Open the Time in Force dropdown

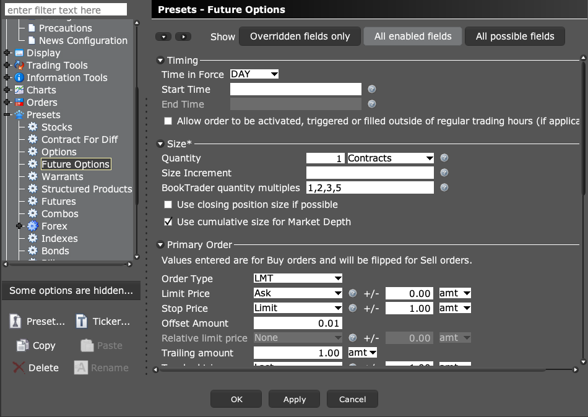[x=254, y=74]
